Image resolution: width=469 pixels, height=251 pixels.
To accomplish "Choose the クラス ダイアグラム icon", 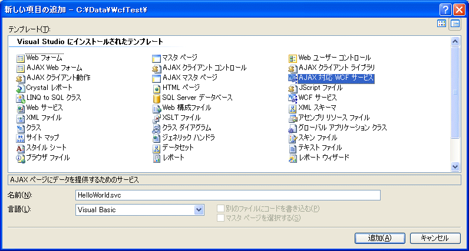I will pyautogui.click(x=157, y=129).
